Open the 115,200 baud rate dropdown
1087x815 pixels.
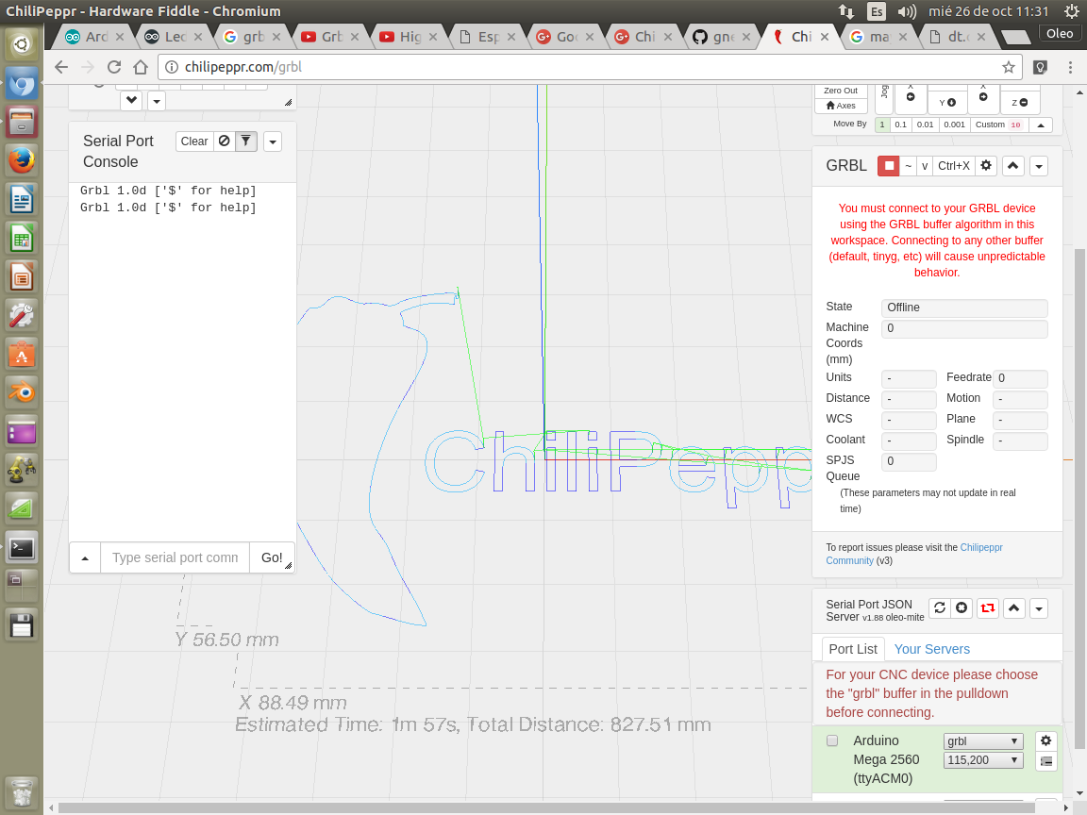point(982,760)
